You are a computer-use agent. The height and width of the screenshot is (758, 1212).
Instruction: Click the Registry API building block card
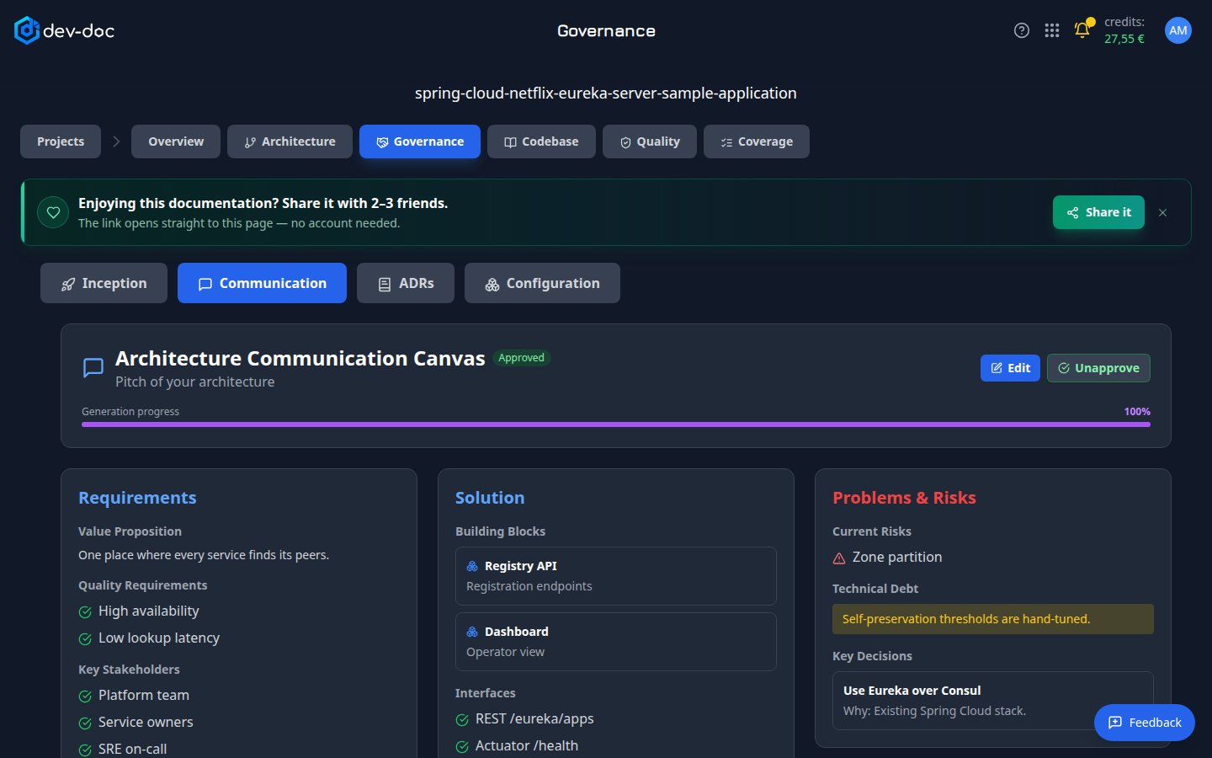(x=616, y=576)
